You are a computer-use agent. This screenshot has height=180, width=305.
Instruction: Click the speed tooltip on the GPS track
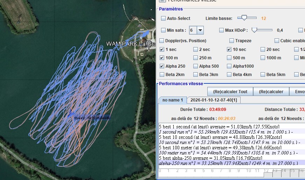(x=92, y=118)
